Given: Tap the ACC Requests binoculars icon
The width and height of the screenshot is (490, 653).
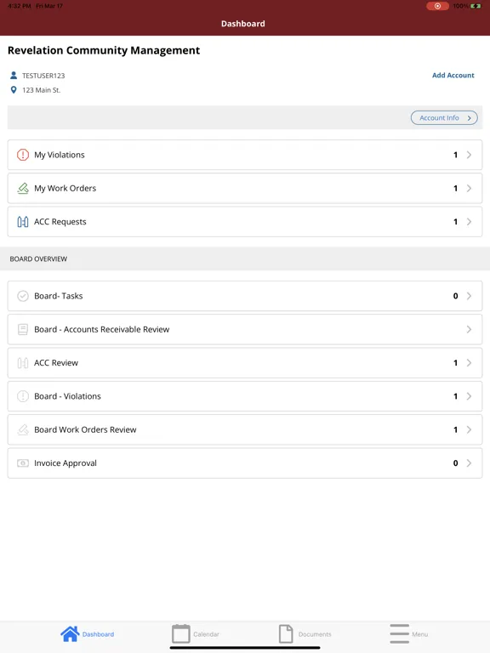Looking at the screenshot, I should point(22,222).
